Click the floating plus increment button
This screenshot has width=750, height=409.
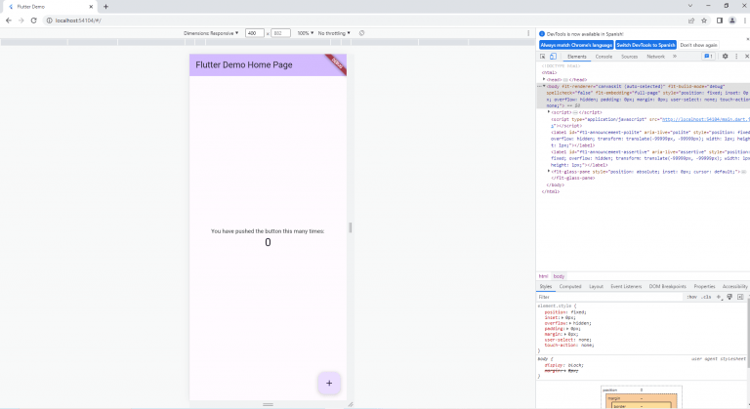pyautogui.click(x=329, y=384)
